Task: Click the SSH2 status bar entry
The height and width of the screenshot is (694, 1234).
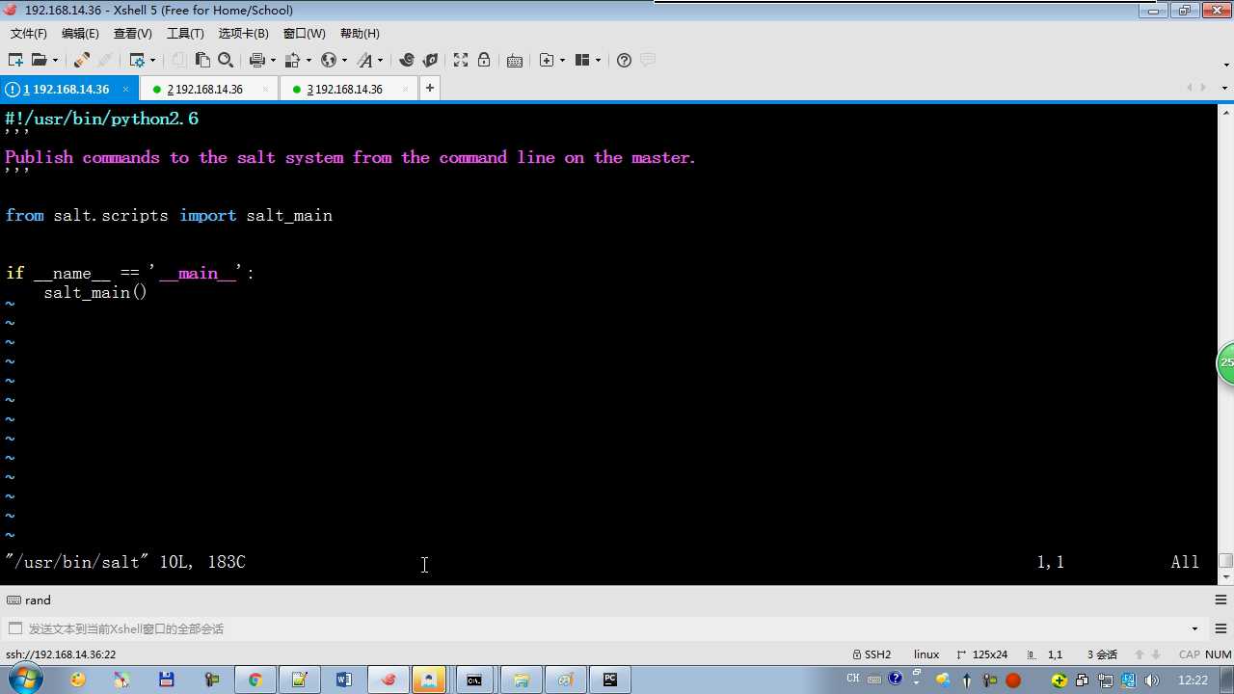Action: point(872,654)
